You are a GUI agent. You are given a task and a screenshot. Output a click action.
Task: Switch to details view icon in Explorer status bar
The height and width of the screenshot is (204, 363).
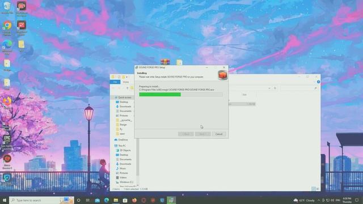click(x=314, y=189)
